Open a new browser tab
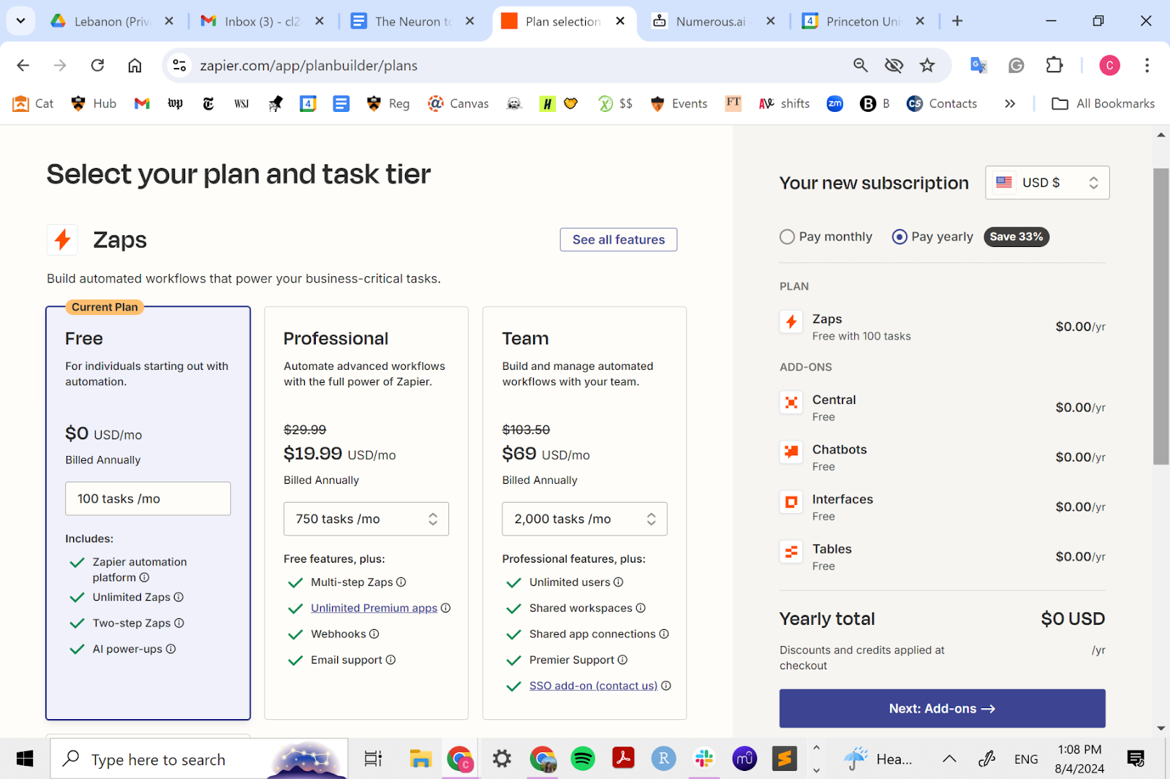 pyautogui.click(x=957, y=21)
